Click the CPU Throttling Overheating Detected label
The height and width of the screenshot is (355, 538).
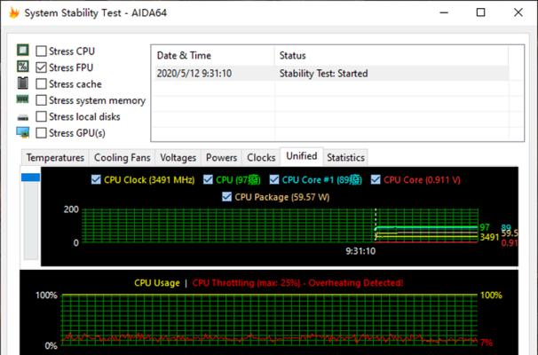tap(297, 283)
